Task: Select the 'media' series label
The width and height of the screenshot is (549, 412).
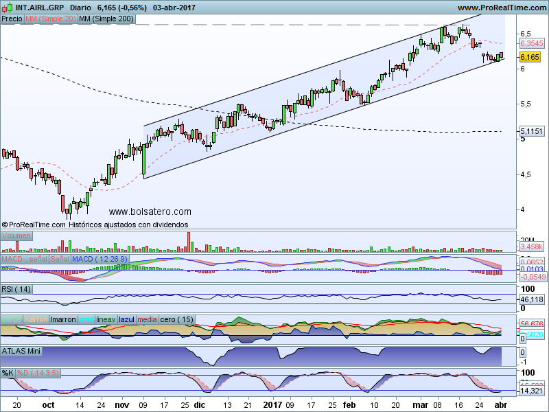Action: (147, 320)
